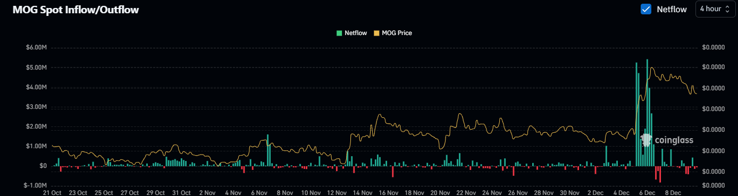Screen dimensions: 738x196
Task: Click the 24 Nov date label
Action: pos(492,193)
